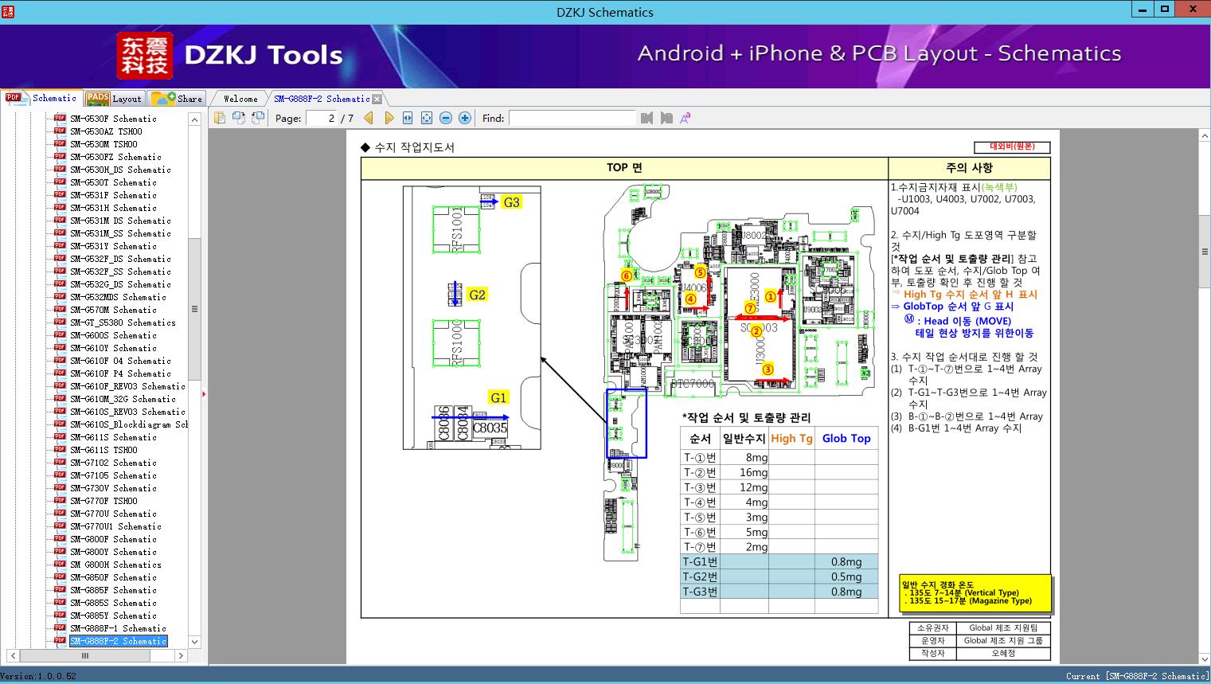Click document viewer scroll up arrow
This screenshot has height=684, width=1211.
[1204, 135]
